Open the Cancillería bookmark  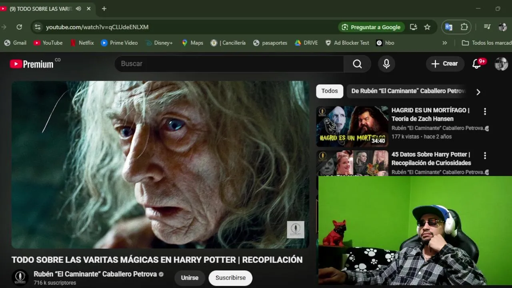pyautogui.click(x=228, y=43)
